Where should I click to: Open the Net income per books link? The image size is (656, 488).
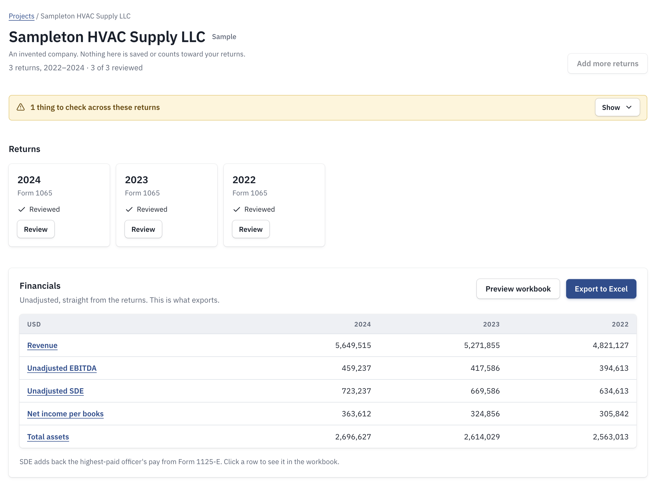pos(65,414)
